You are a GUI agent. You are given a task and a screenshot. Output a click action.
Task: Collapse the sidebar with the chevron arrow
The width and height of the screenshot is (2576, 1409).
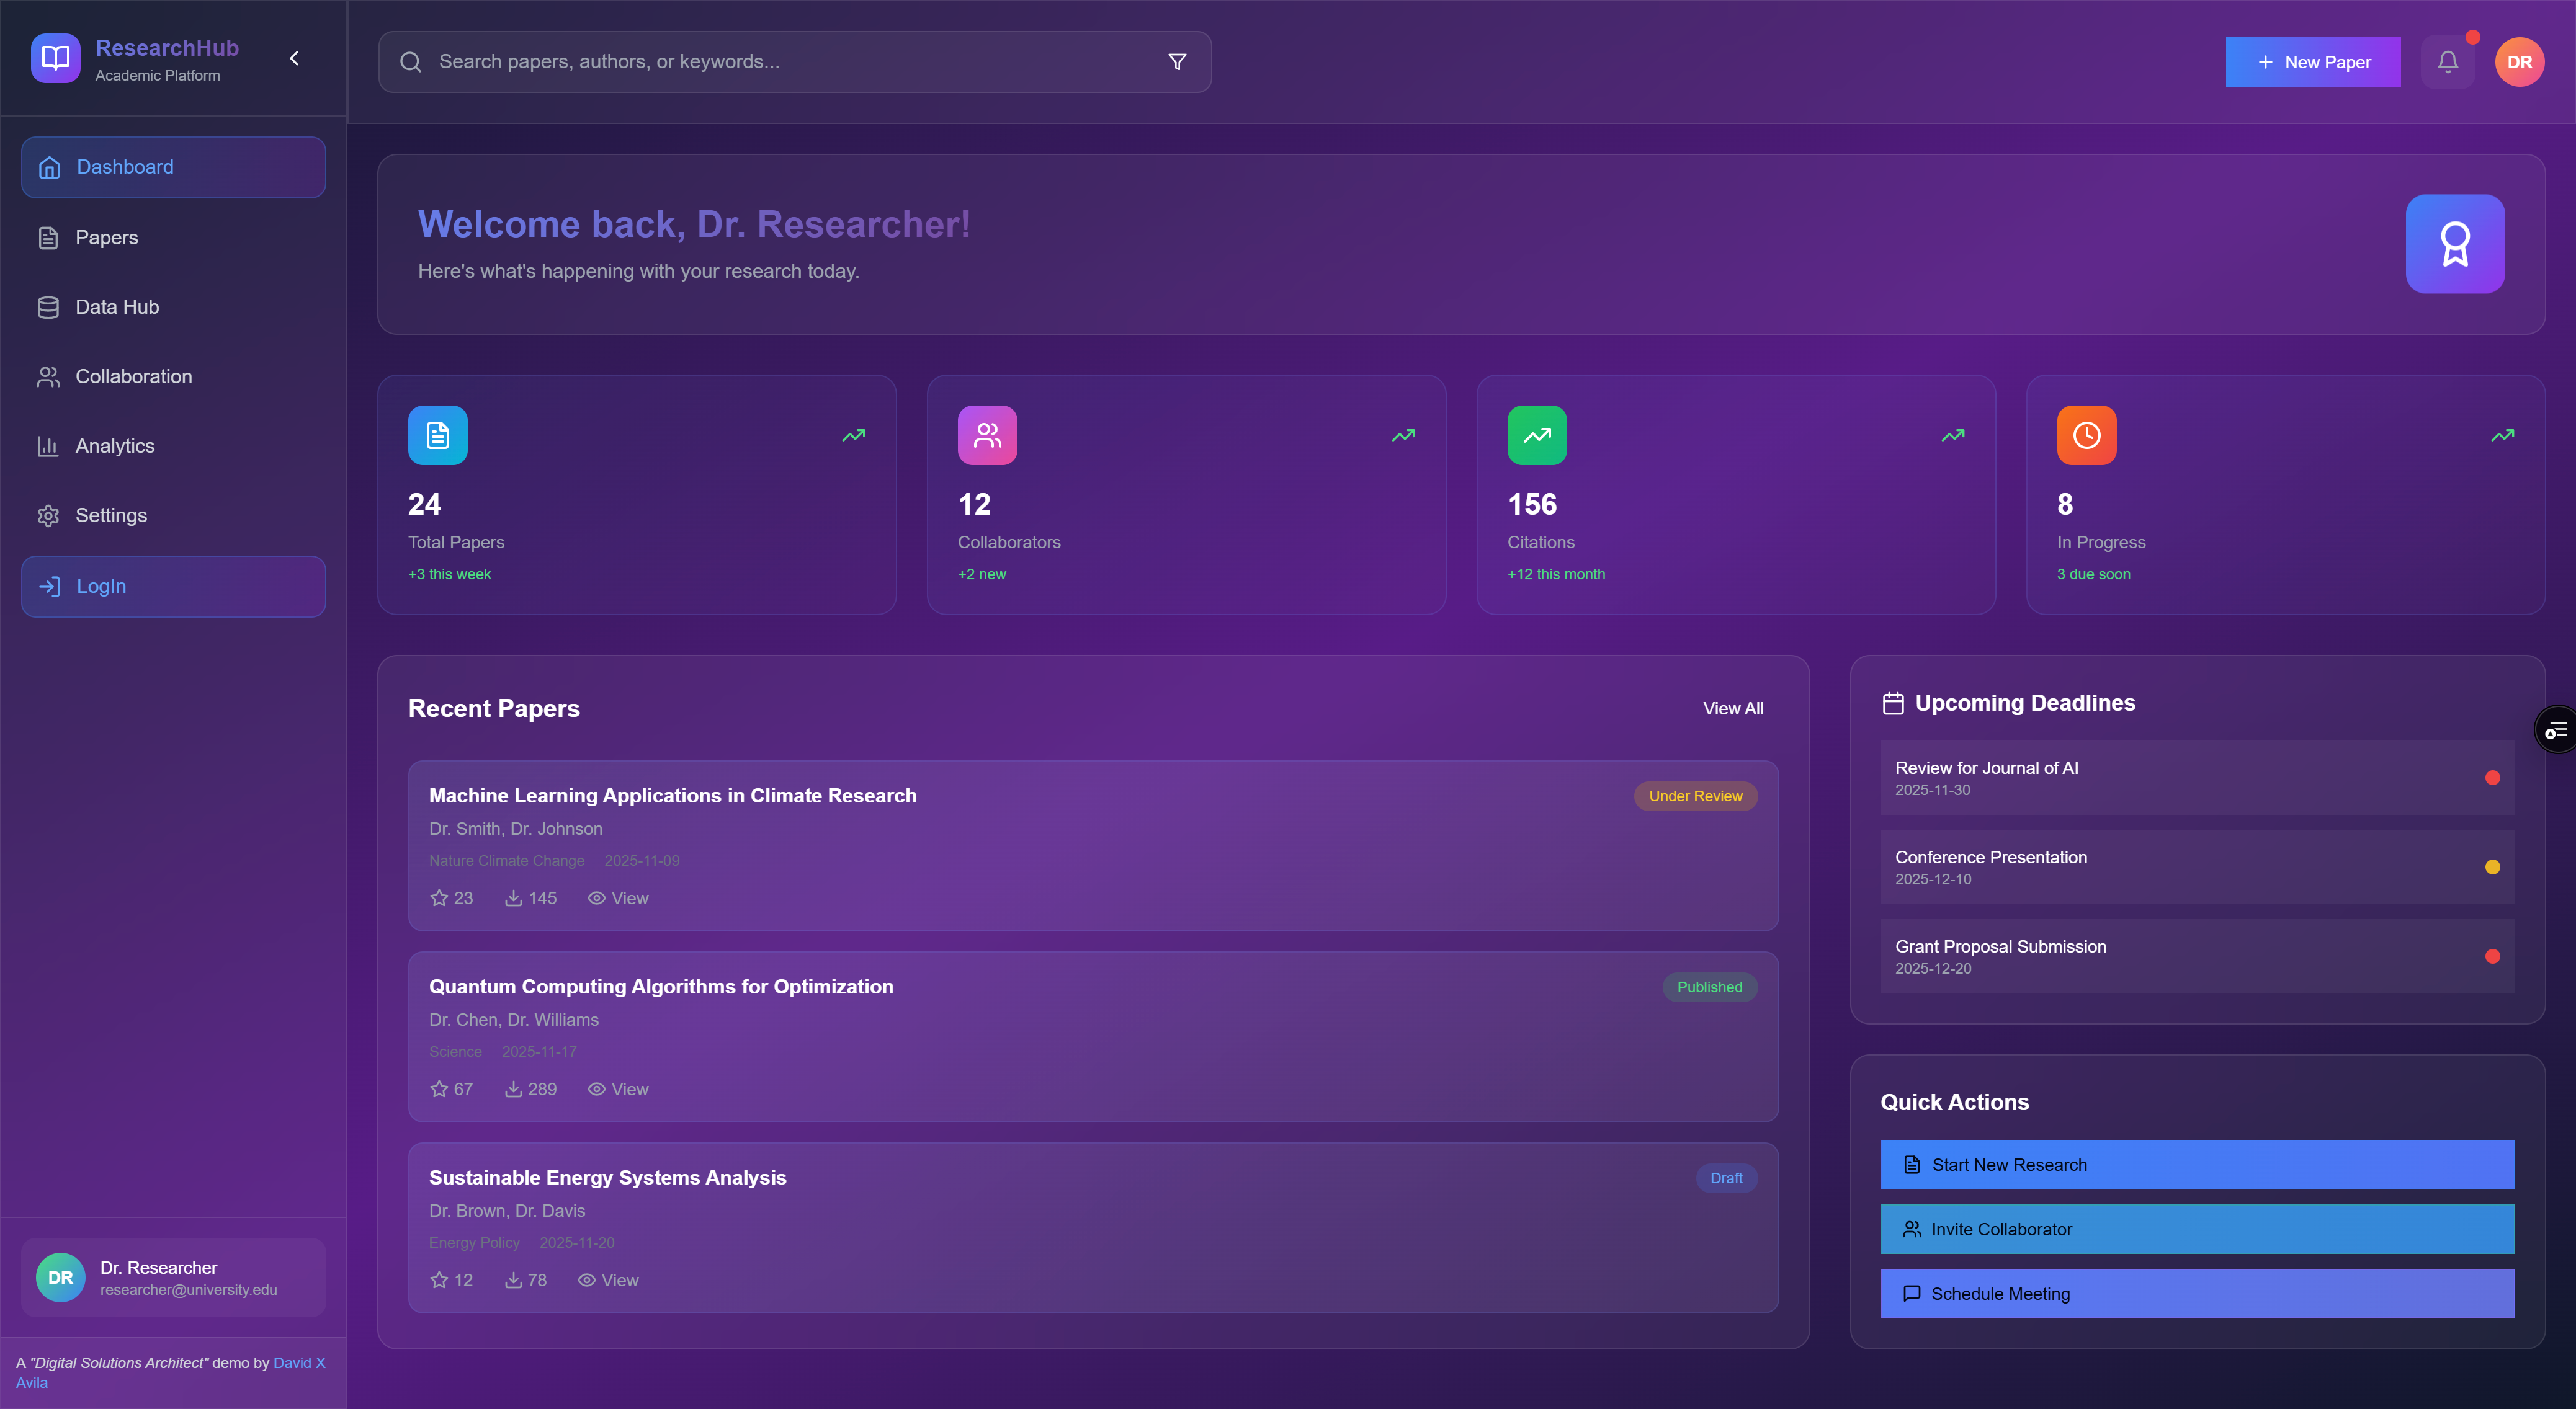click(294, 57)
